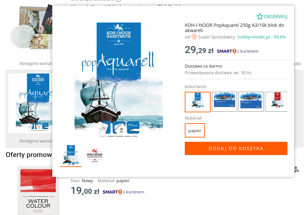304x215 pixels.
Task: Click dostępne warianty under painting set
Action: coord(36,63)
